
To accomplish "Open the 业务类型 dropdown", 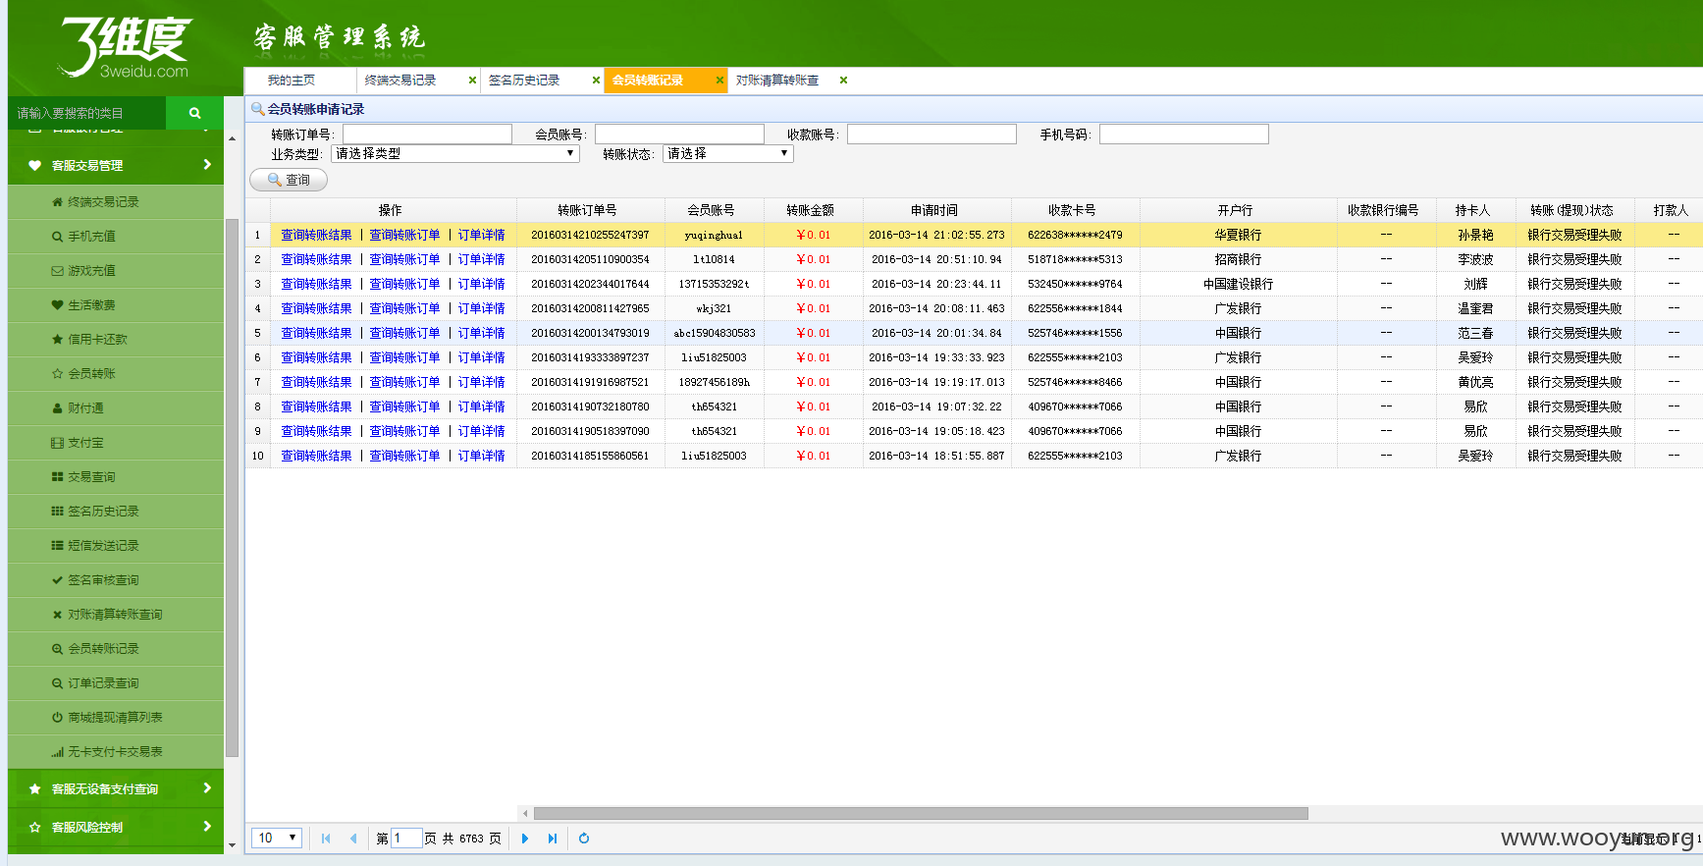I will [454, 154].
